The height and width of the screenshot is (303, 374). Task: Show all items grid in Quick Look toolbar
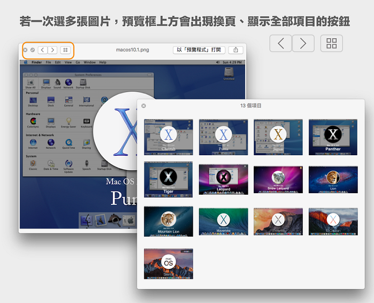[x=65, y=50]
